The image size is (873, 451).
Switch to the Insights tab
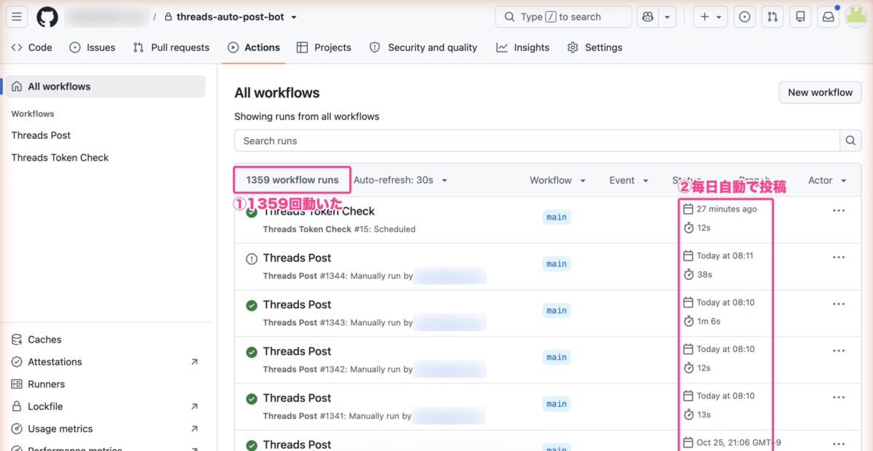[523, 47]
